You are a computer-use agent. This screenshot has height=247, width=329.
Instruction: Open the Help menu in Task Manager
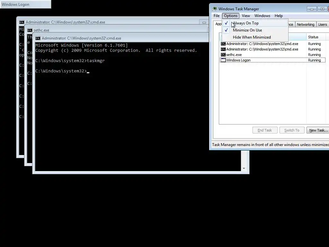click(x=279, y=16)
